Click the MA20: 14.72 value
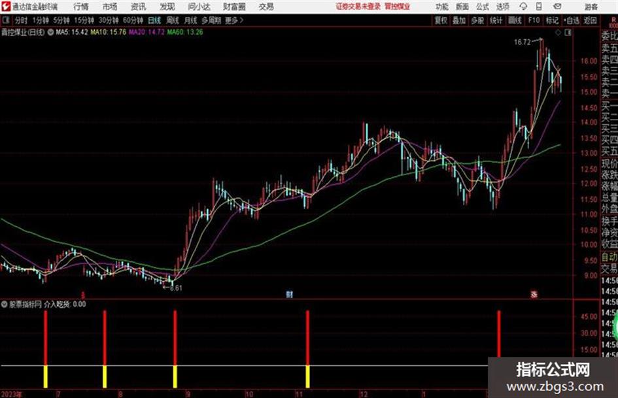Viewport: 618px width, 398px height. pos(146,32)
